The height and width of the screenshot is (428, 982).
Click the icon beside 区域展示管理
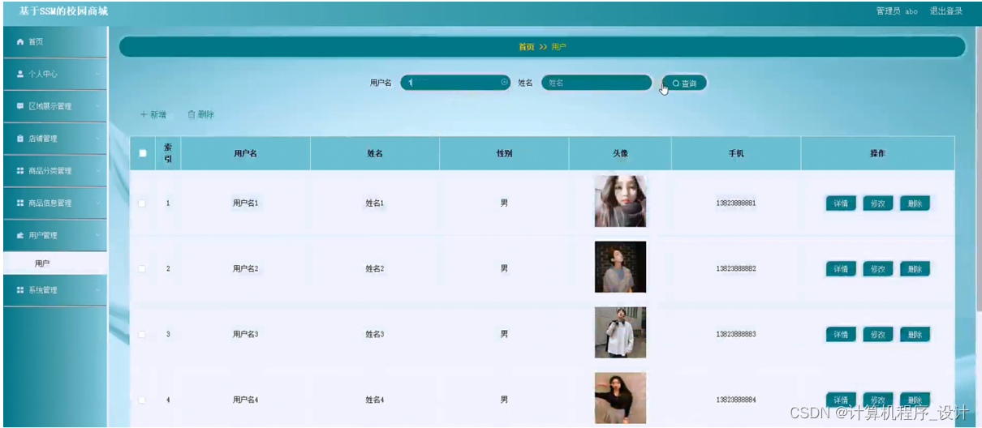click(20, 106)
